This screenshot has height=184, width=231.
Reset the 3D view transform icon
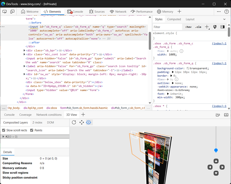point(74,122)
